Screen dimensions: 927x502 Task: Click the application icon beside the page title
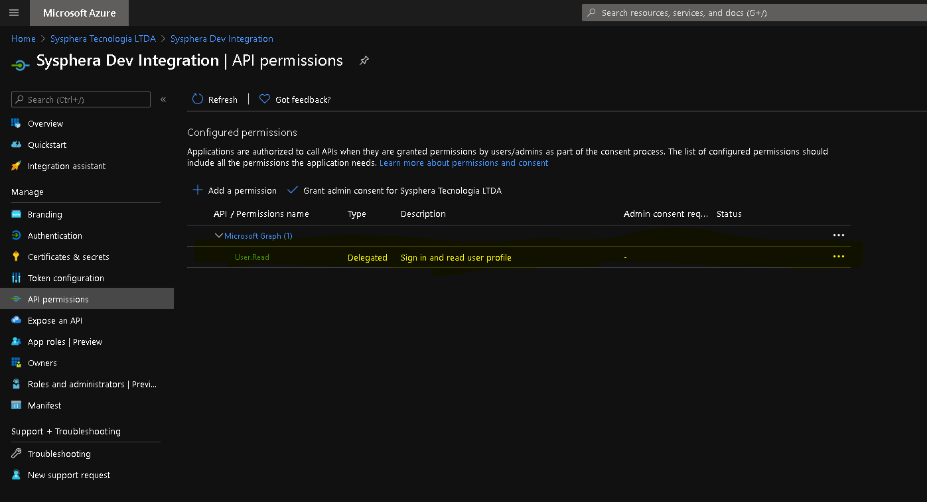(21, 64)
